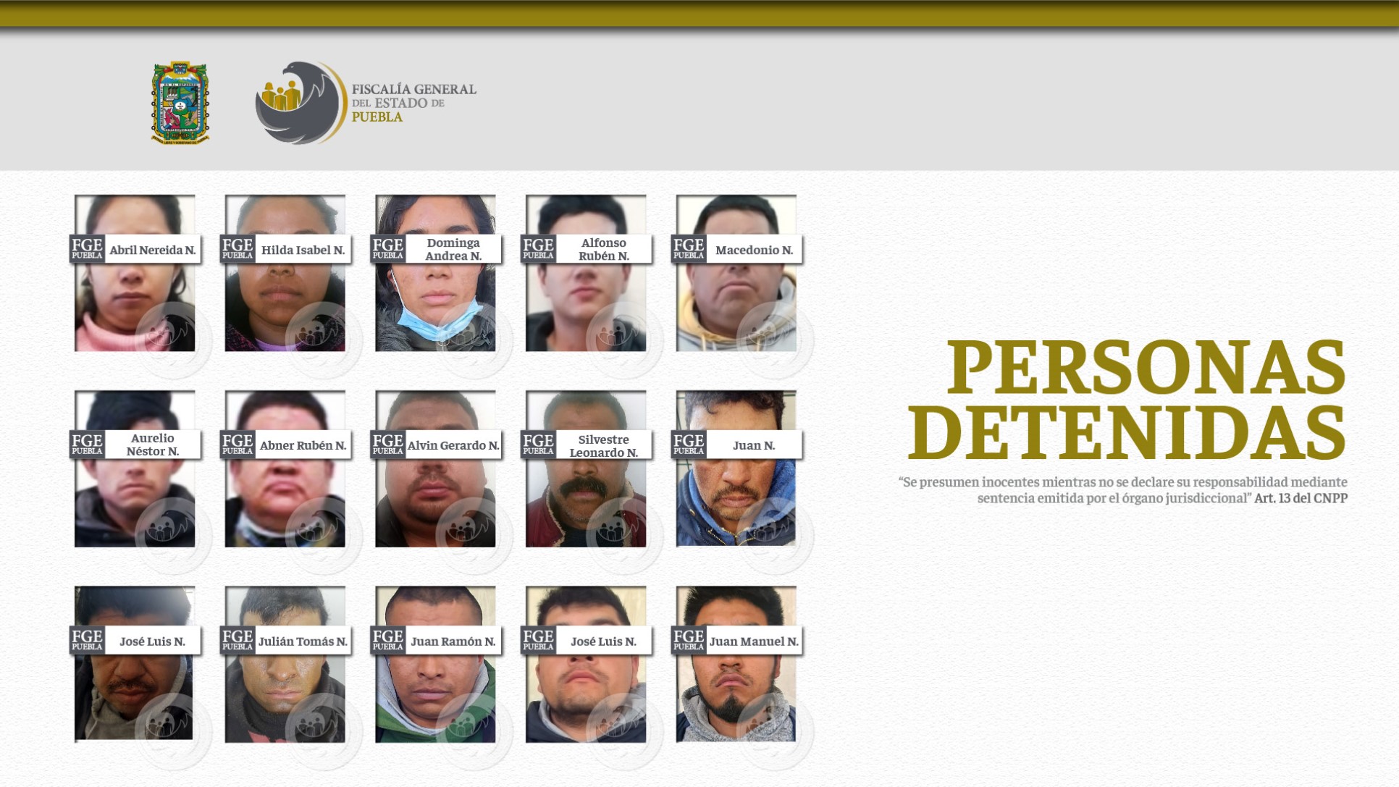Viewport: 1399px width, 787px height.
Task: Select the Abner Rubén N. name label
Action: coord(303,445)
